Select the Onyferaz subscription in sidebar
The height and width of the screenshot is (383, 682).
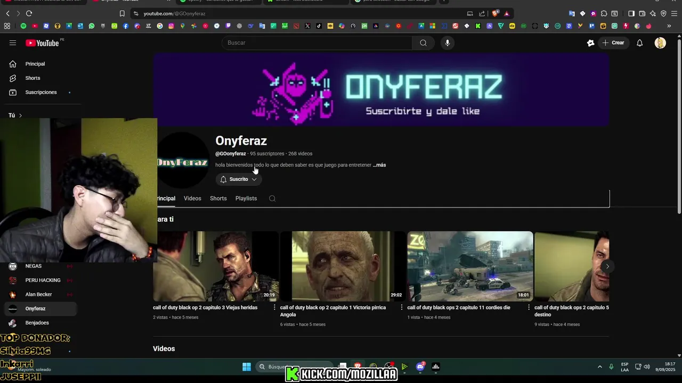coord(40,309)
